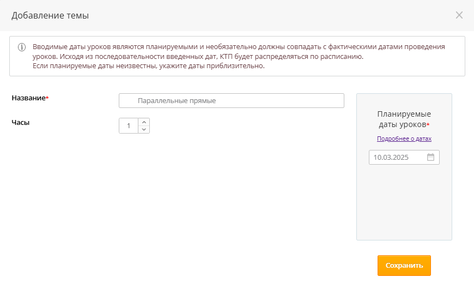
Task: Click the red asterisk after даты уроков
Action: pos(428,125)
